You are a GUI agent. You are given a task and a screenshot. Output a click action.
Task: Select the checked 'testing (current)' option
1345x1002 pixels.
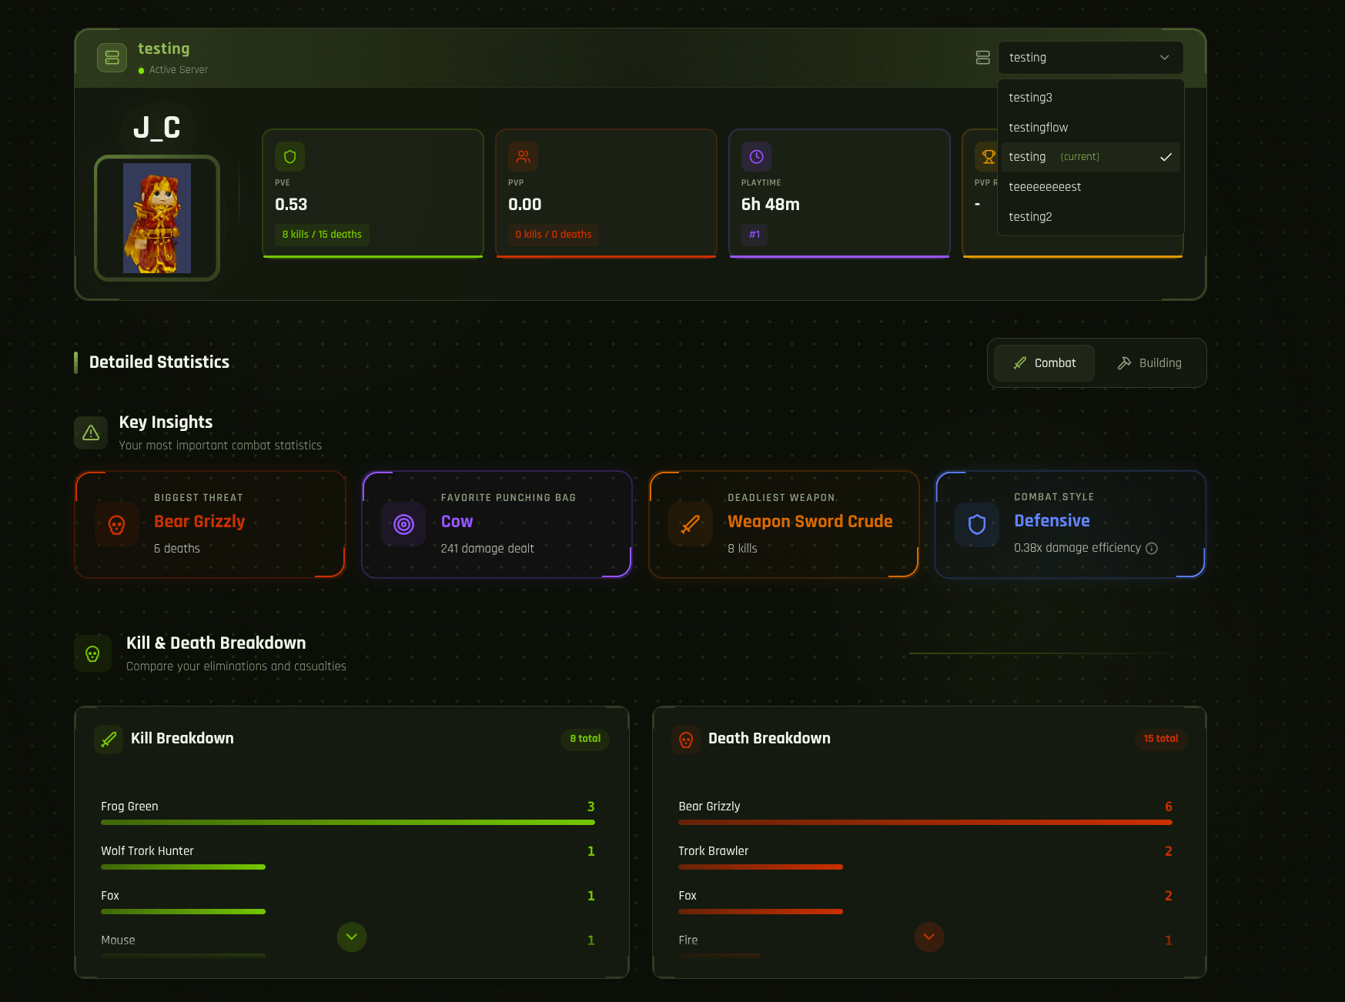click(1089, 157)
